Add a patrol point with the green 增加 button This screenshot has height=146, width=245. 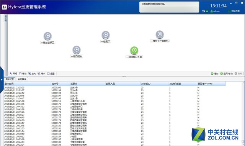214,74
